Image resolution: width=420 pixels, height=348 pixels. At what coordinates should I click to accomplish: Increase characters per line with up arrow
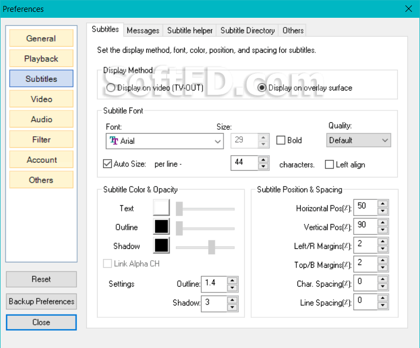point(263,159)
